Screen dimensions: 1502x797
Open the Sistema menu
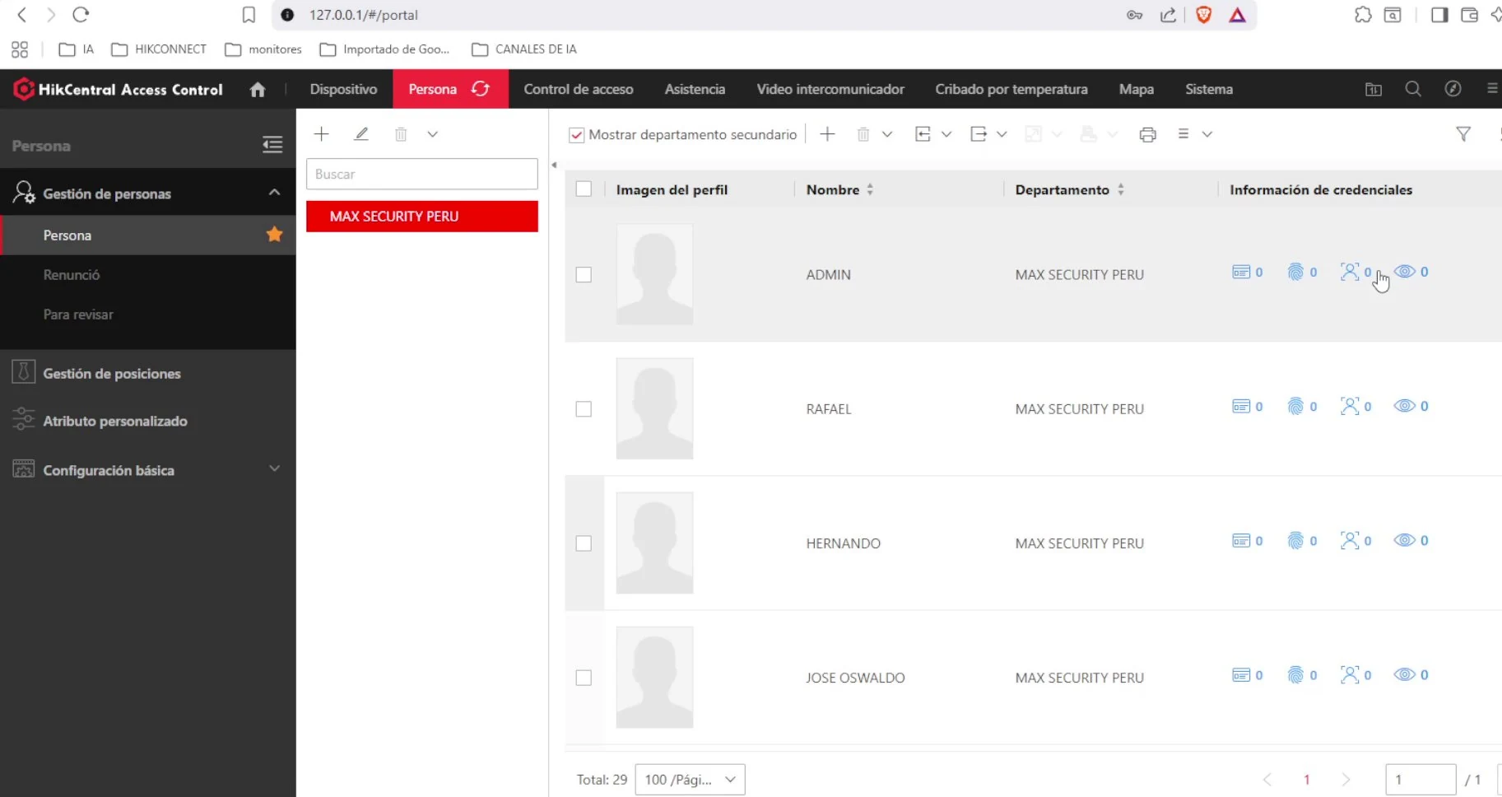1208,89
